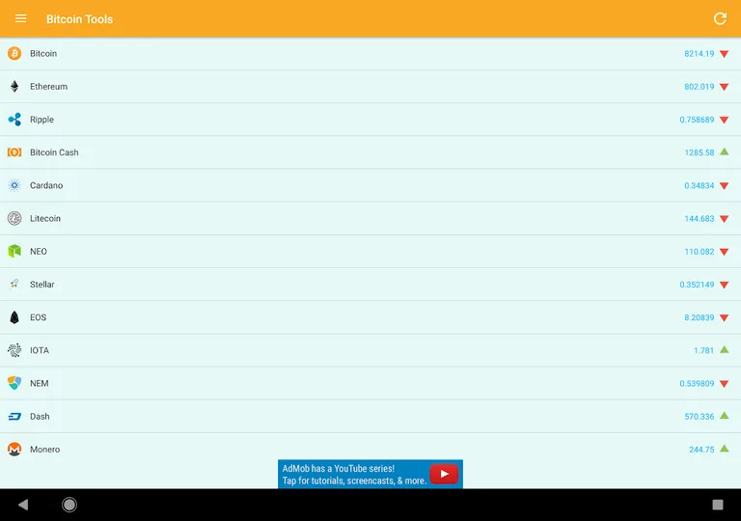Click the price value 110.082
The image size is (741, 521).
[x=699, y=252]
